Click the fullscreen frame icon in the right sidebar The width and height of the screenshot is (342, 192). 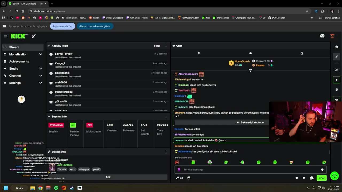[x=337, y=70]
